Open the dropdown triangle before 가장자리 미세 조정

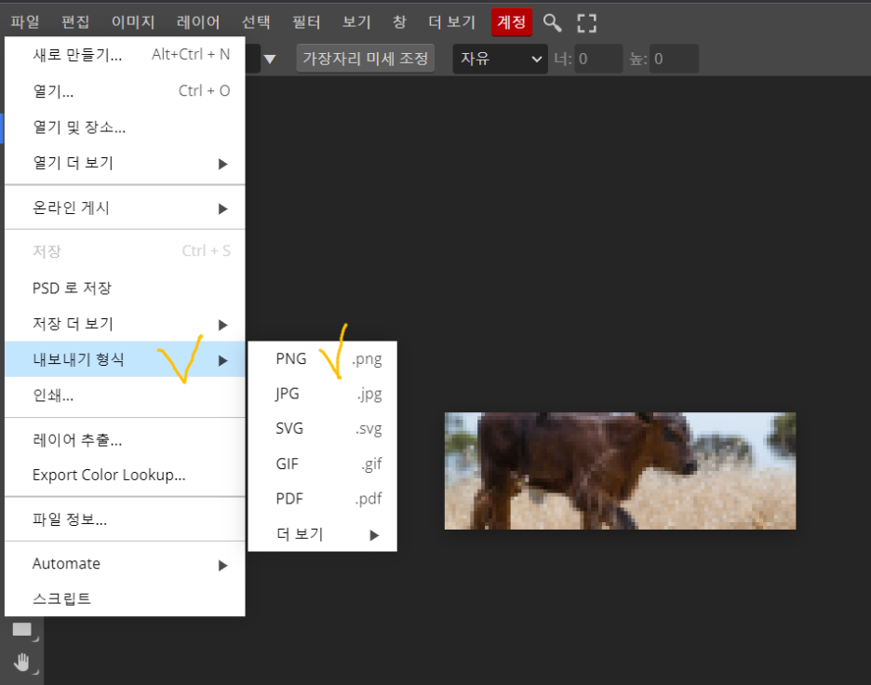click(x=270, y=59)
